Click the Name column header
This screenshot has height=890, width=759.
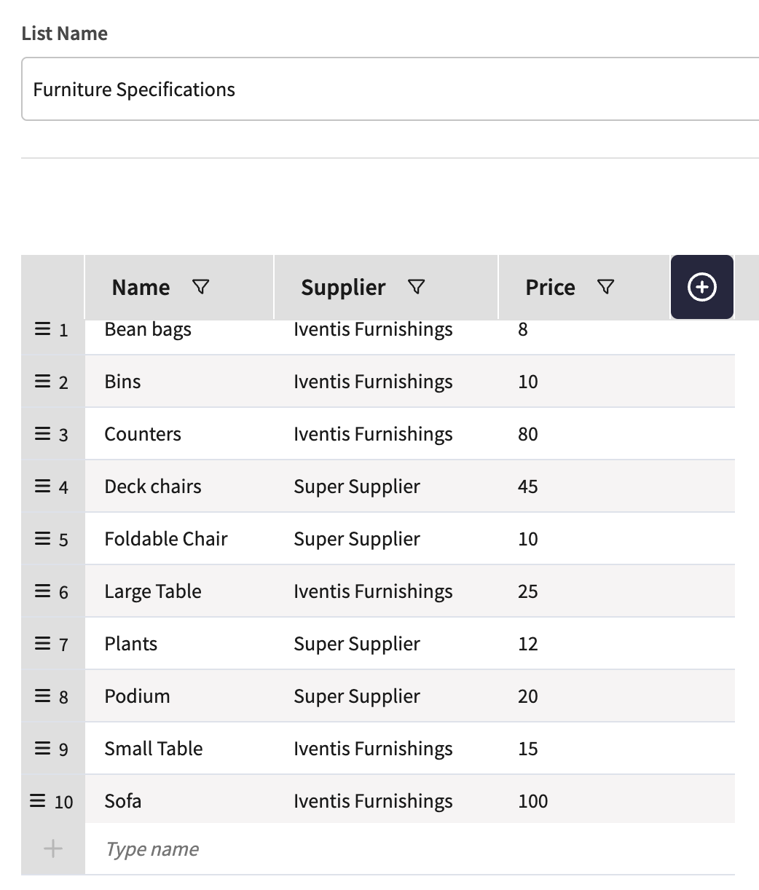[x=140, y=288]
